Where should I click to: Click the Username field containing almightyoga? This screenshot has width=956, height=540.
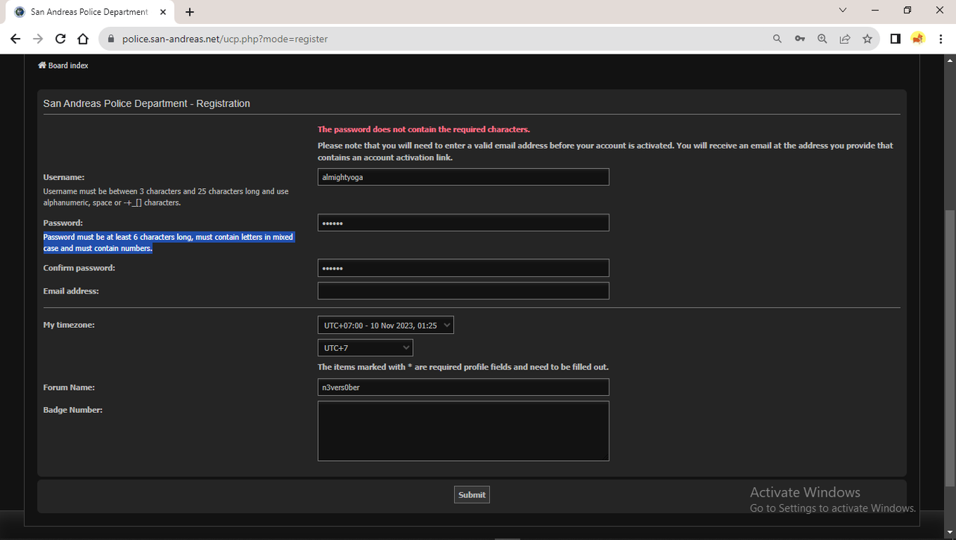pos(463,177)
